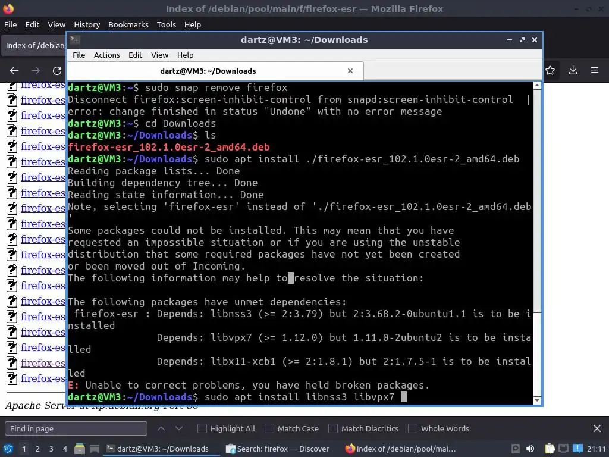Open Firefox Help menu

tap(193, 24)
